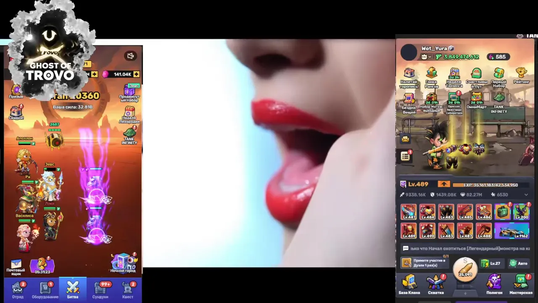Open the Скидки! discounts shop icon

(x=16, y=113)
